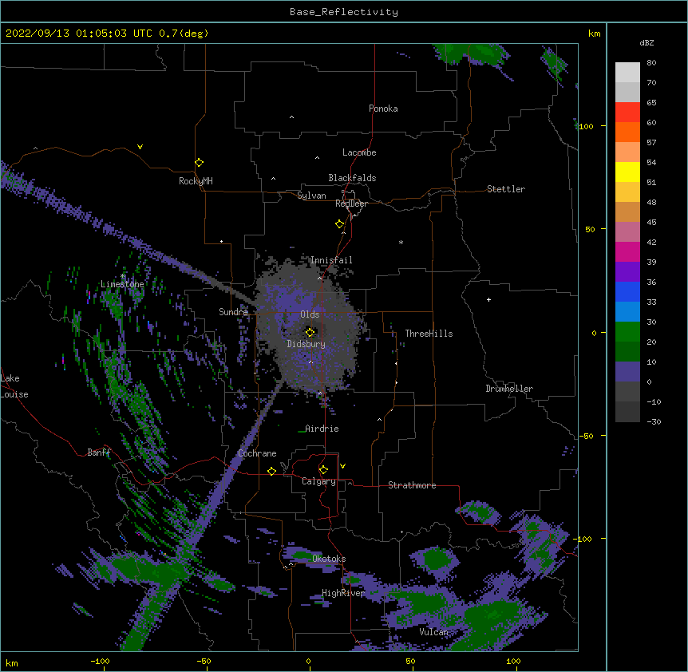The image size is (688, 672).
Task: Pick the light blue 30-33 dBZ swatch
Action: (x=627, y=312)
